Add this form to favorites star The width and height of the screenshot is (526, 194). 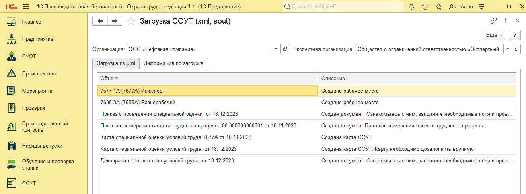click(x=131, y=22)
